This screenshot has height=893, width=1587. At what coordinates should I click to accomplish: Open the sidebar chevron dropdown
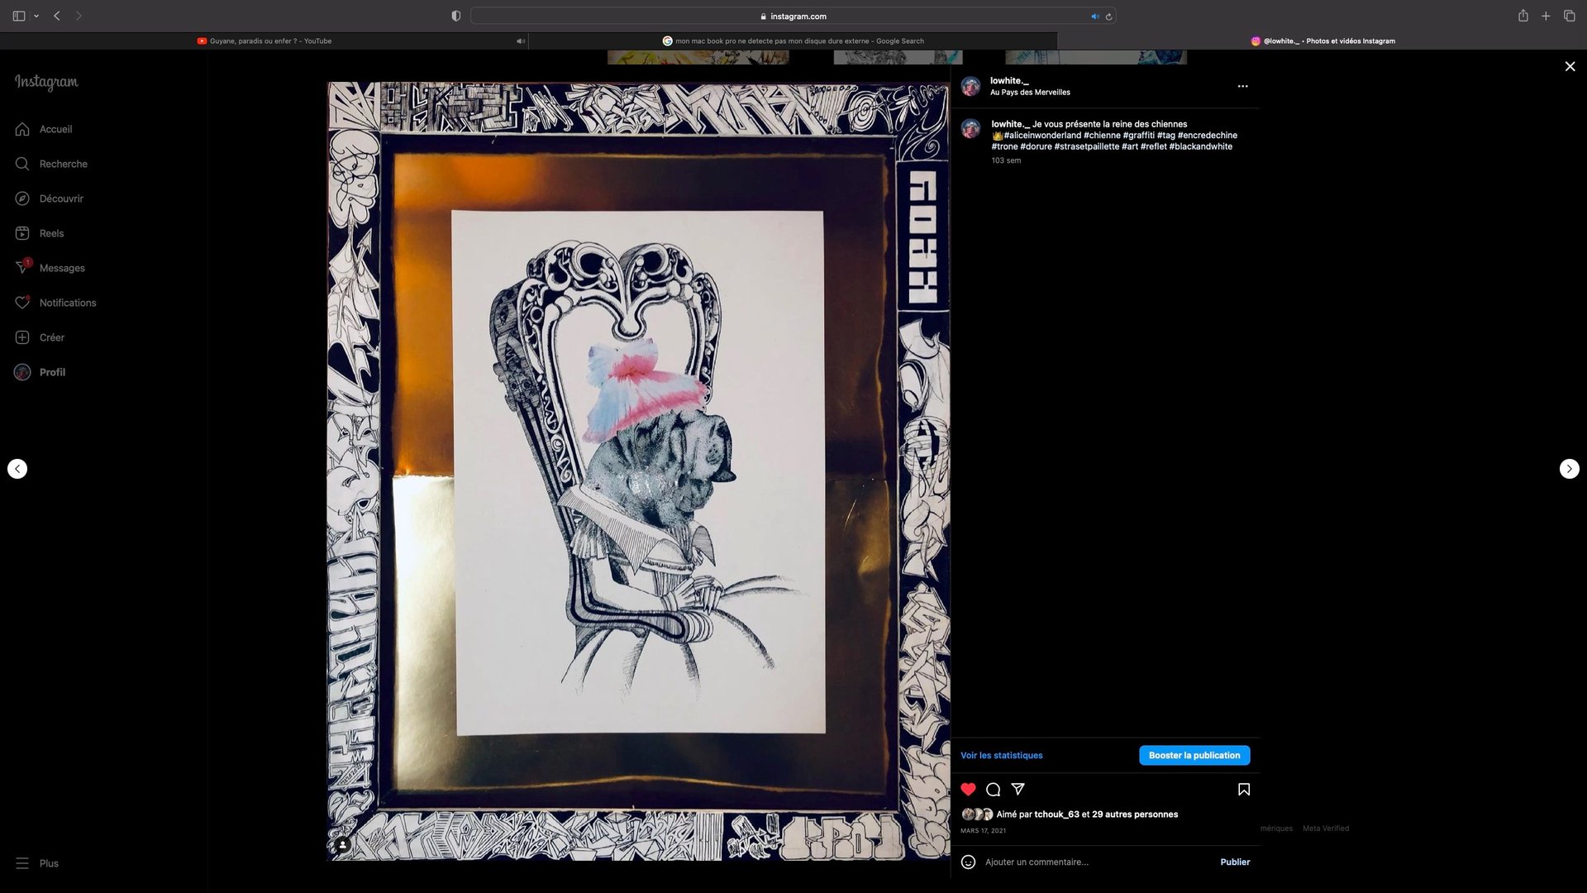tap(35, 15)
